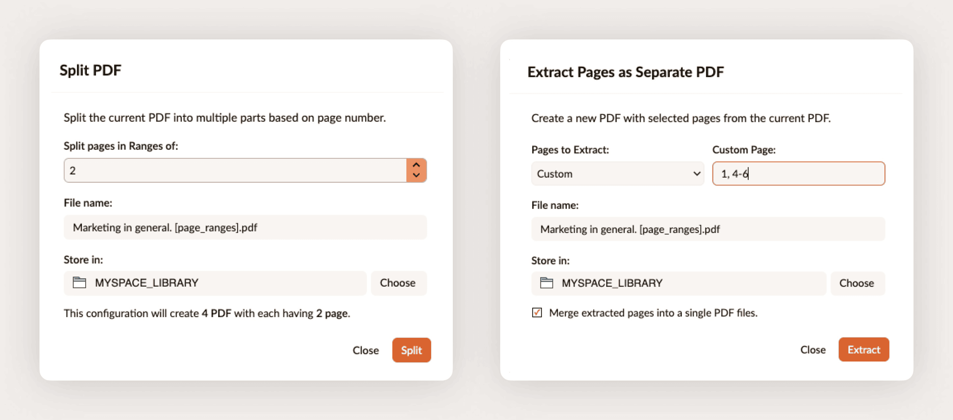Click the dropdown chevron beside Custom
The width and height of the screenshot is (953, 420).
697,174
